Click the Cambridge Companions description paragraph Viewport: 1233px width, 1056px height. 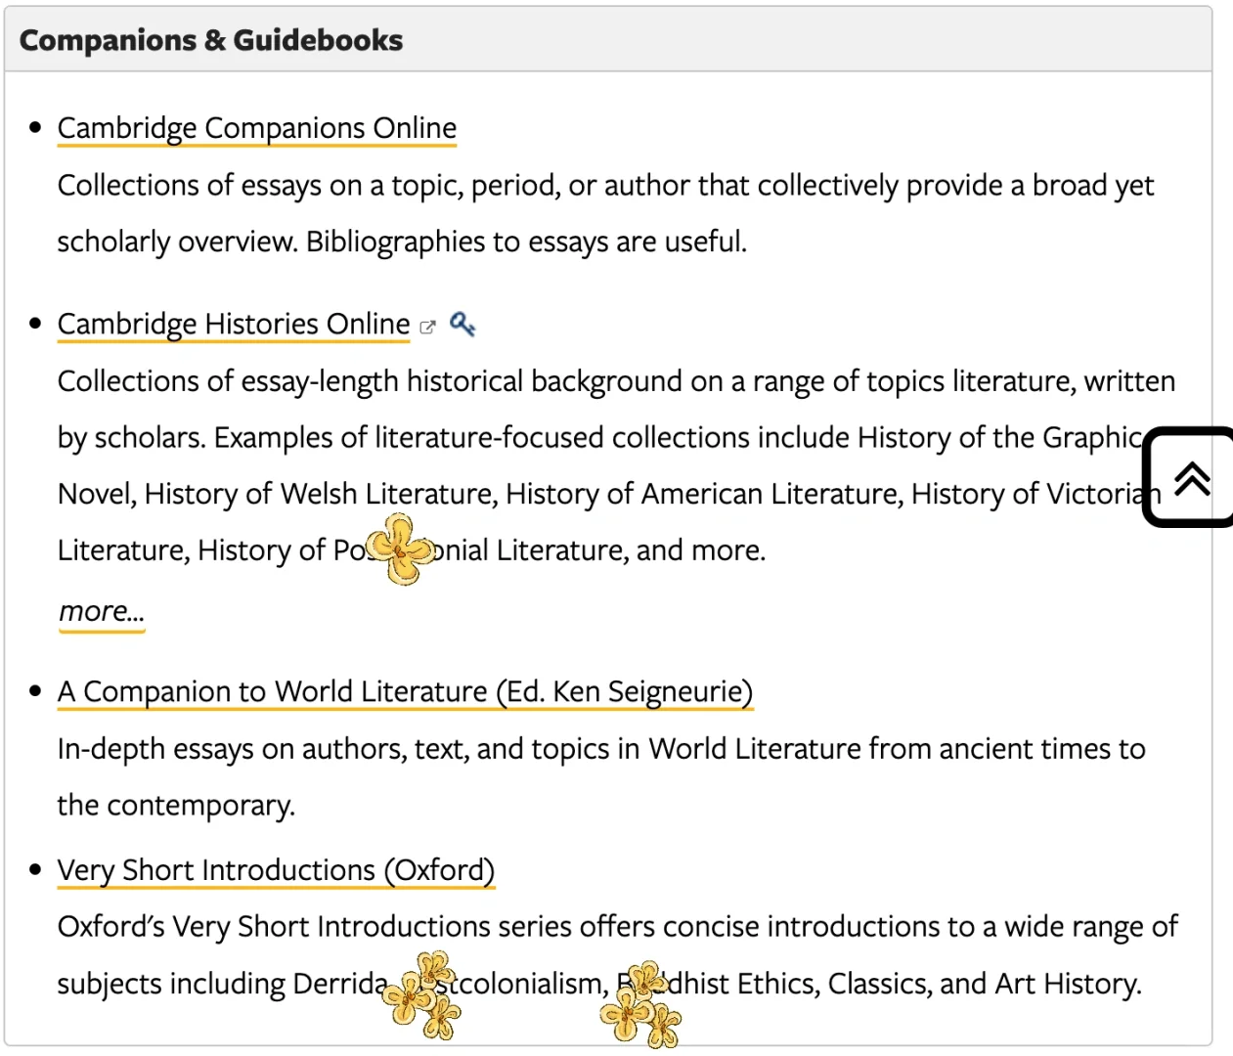pyautogui.click(x=606, y=213)
